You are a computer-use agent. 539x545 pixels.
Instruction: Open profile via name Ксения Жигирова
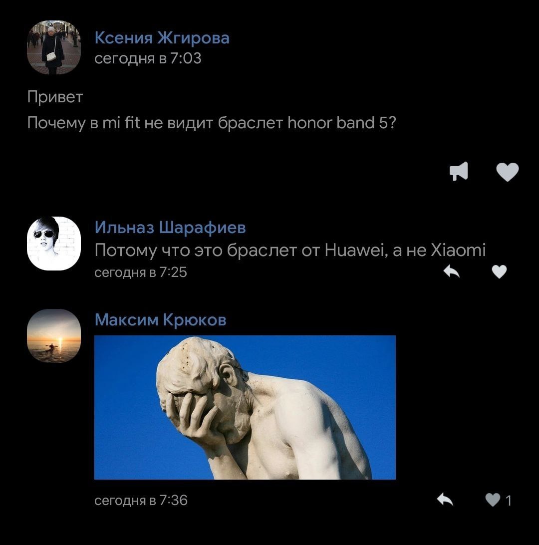tap(162, 38)
